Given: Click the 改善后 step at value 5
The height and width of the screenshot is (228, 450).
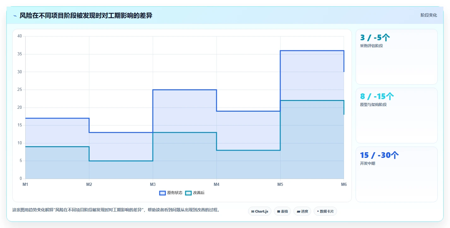Looking at the screenshot, I should tap(121, 161).
